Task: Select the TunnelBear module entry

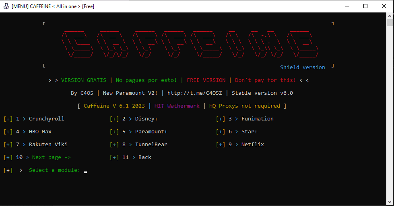Action: tap(139, 144)
